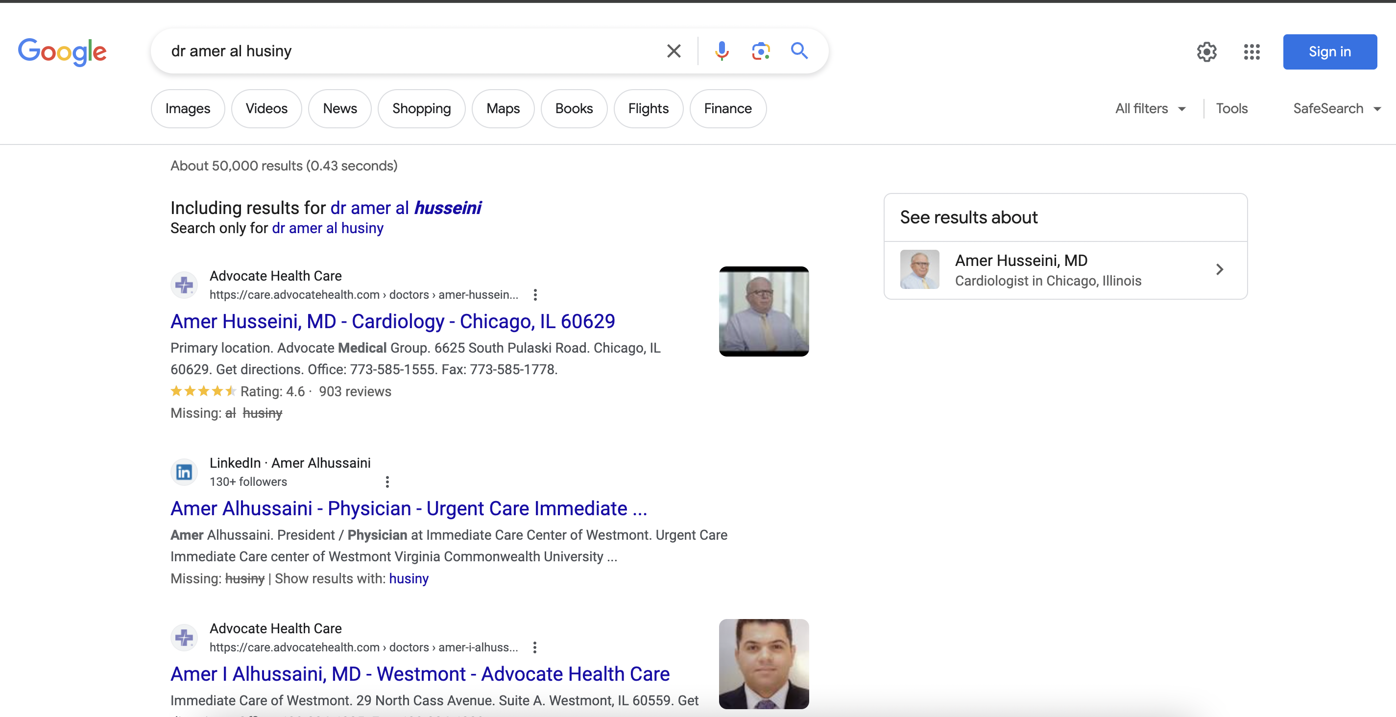Click Amer I Alhussaini portrait thumbnail
The image size is (1396, 717).
(764, 664)
